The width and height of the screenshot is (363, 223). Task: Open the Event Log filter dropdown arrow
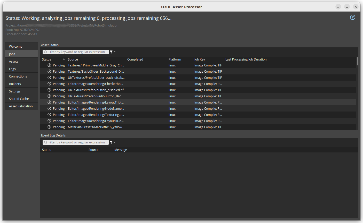(x=115, y=142)
